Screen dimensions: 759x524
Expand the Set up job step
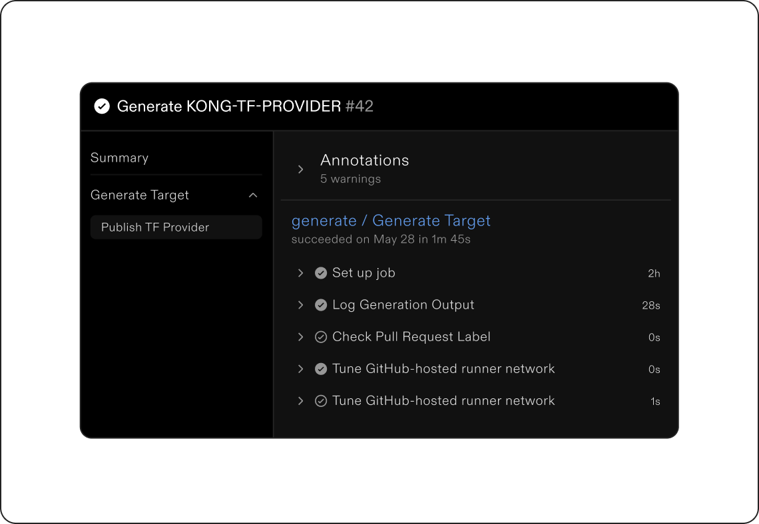[300, 273]
